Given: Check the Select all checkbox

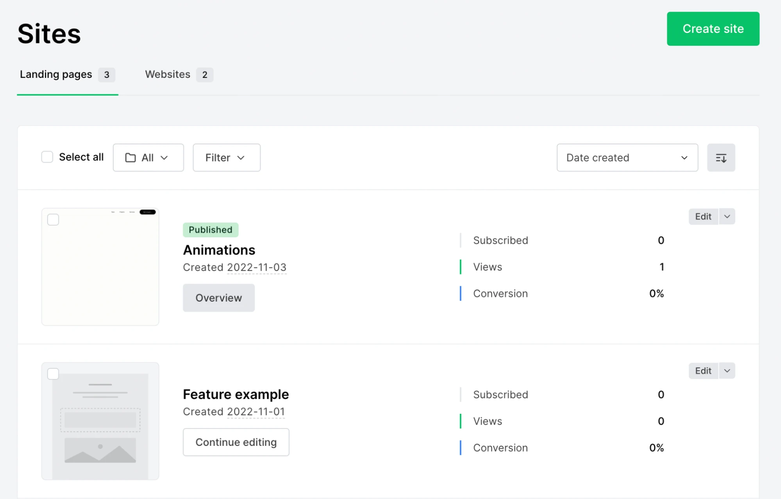Looking at the screenshot, I should 47,157.
